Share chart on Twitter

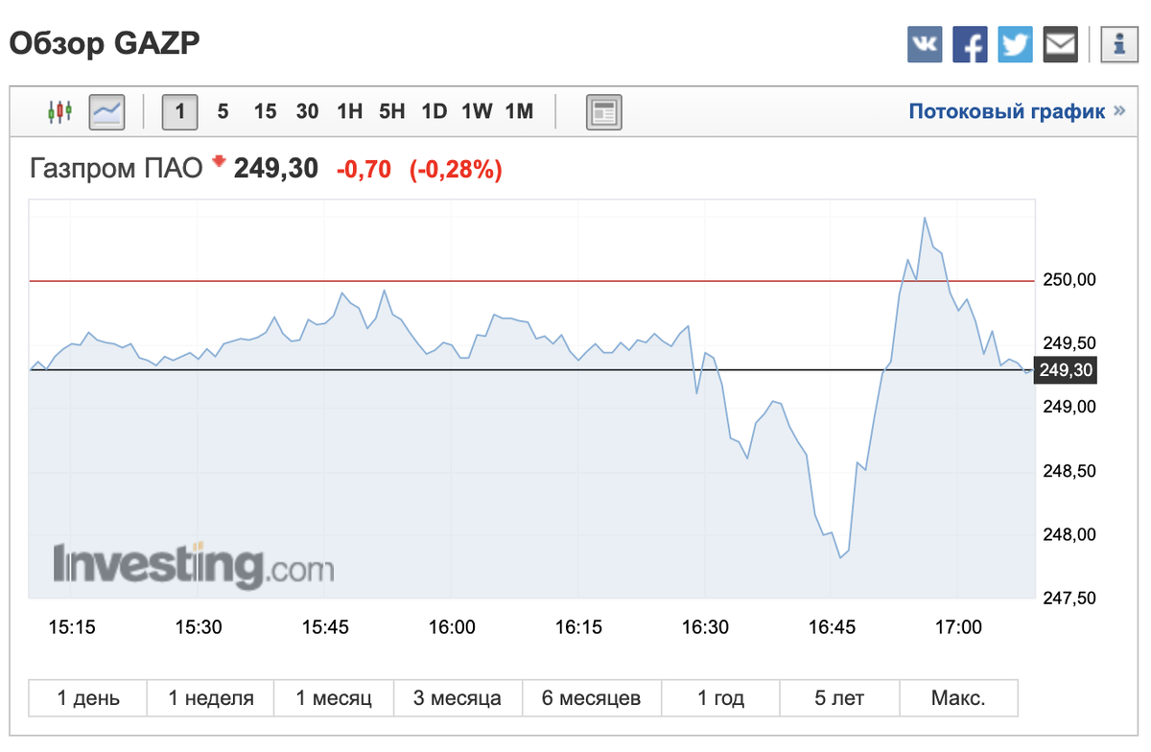point(1015,45)
